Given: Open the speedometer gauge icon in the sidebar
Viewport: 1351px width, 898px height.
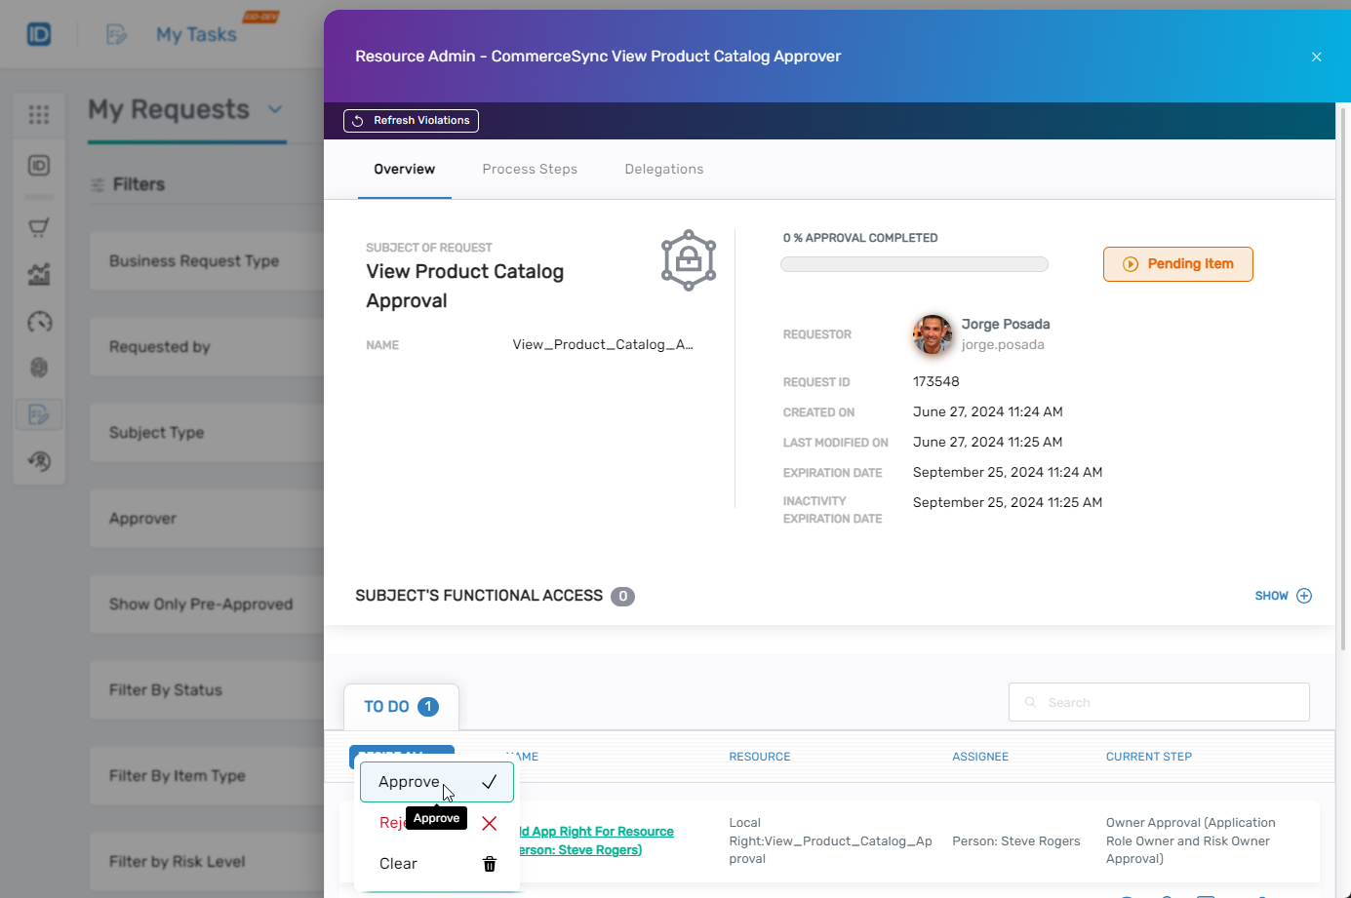Looking at the screenshot, I should click(39, 322).
